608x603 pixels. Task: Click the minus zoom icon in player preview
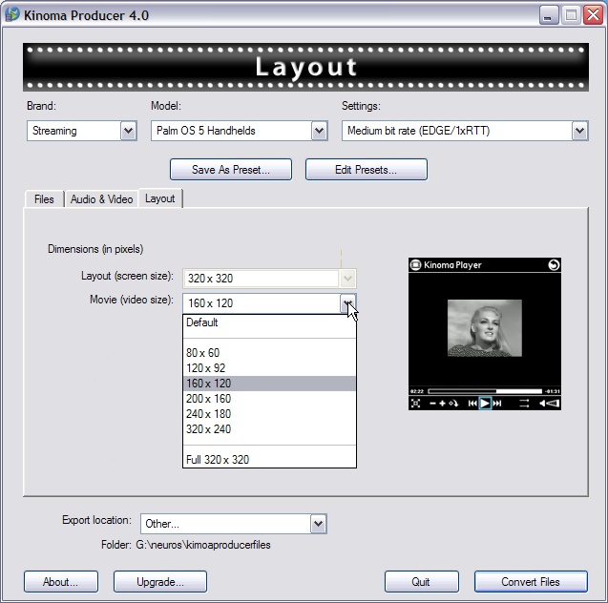[x=432, y=404]
